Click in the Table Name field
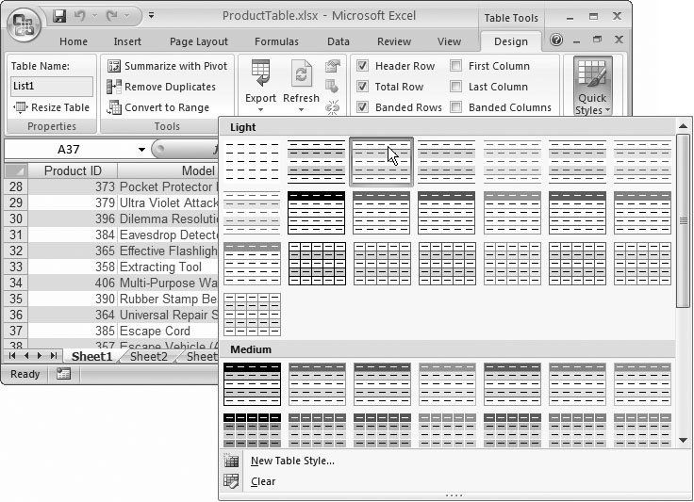The image size is (694, 502). [x=52, y=87]
